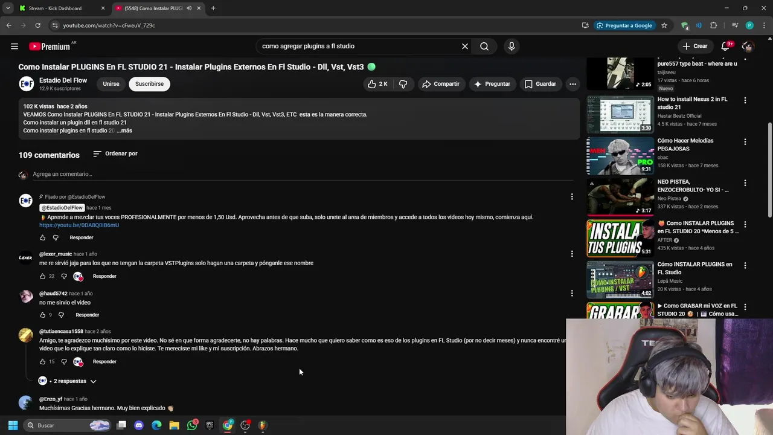Screen dimensions: 773x435
Task: Click the Suscribirse button
Action: click(149, 84)
